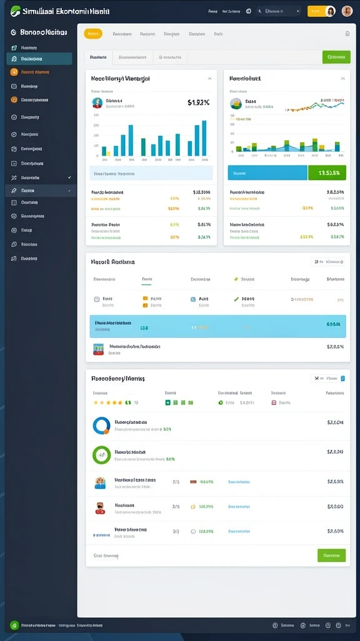Select the yellow pill tab in the top navigation

click(x=93, y=34)
